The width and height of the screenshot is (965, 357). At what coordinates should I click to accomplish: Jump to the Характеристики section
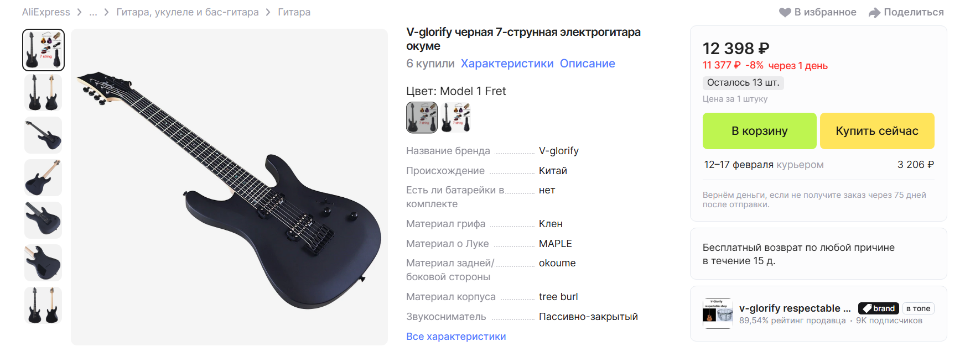click(507, 64)
